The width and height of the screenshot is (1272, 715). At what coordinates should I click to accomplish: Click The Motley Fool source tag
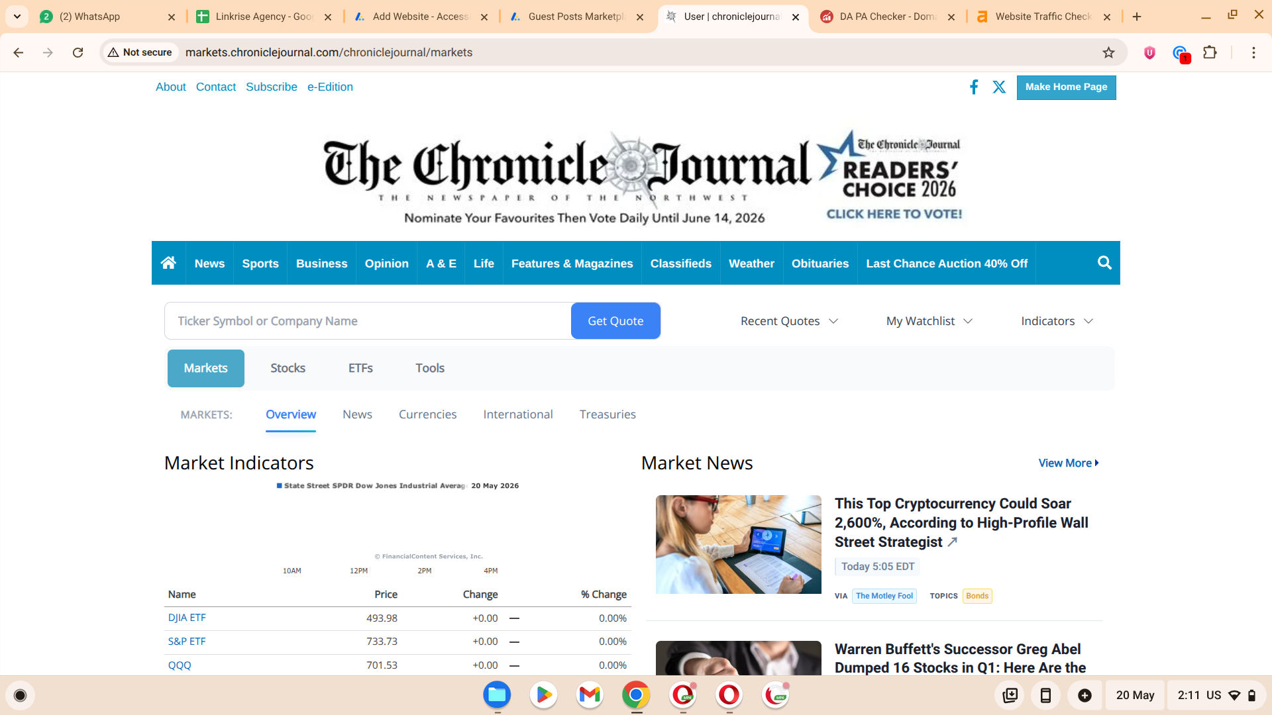click(x=884, y=596)
